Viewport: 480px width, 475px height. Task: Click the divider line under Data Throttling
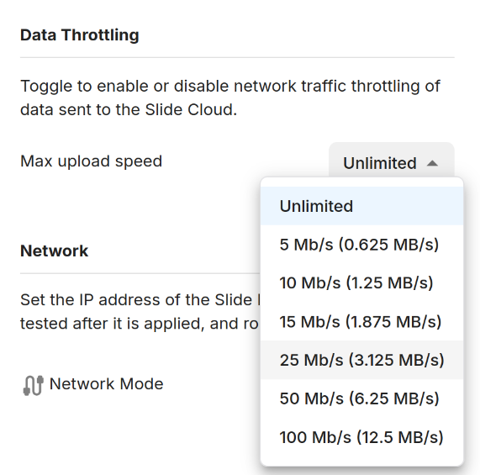237,57
